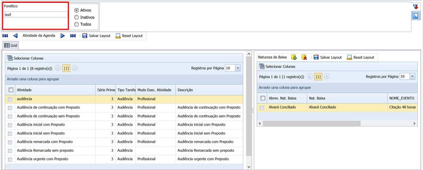Click left arrow of Natureza de Baixa horizontal scrollbar
This screenshot has height=170, width=423.
tap(260, 123)
